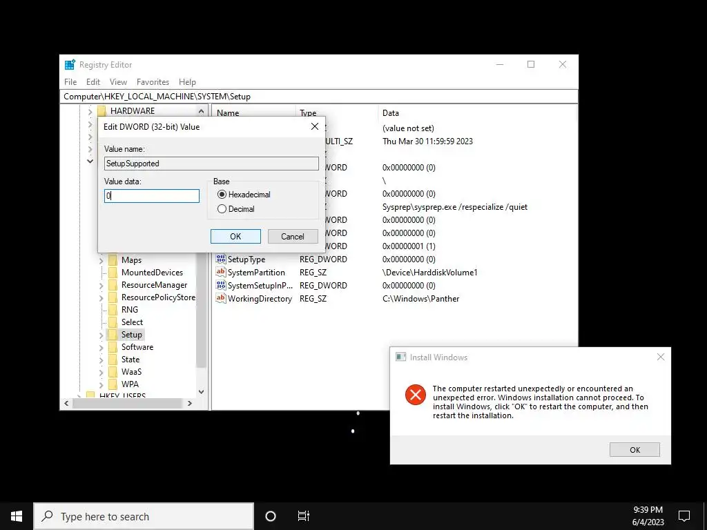
Task: Open the File menu
Action: [x=70, y=82]
